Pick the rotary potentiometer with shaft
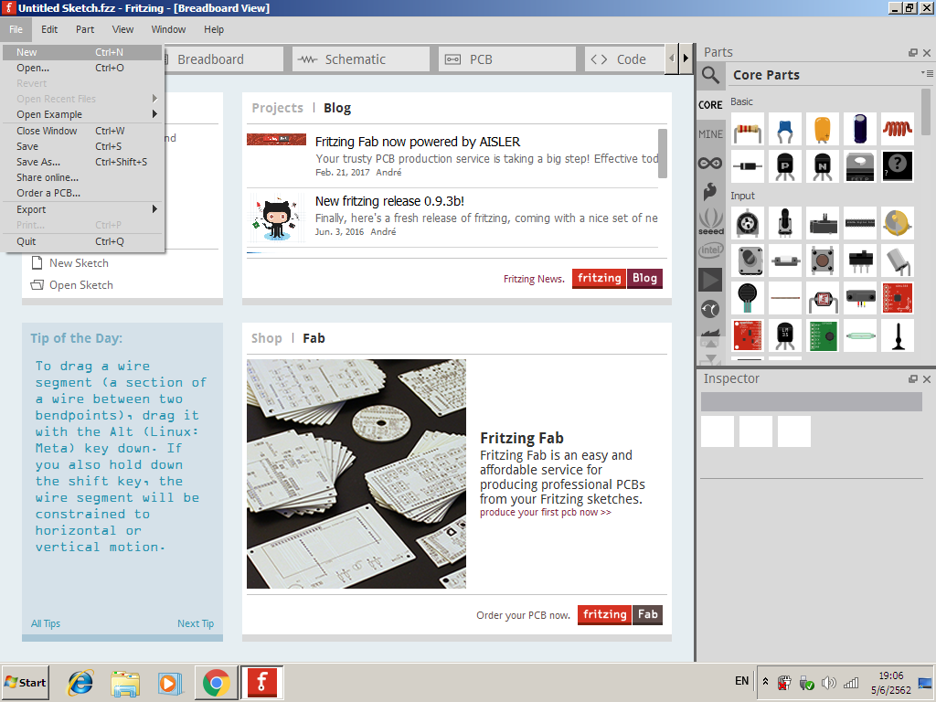936x702 pixels. (785, 223)
